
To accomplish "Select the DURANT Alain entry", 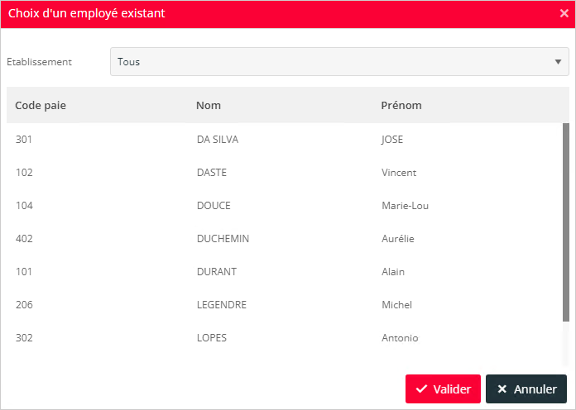I will 285,272.
